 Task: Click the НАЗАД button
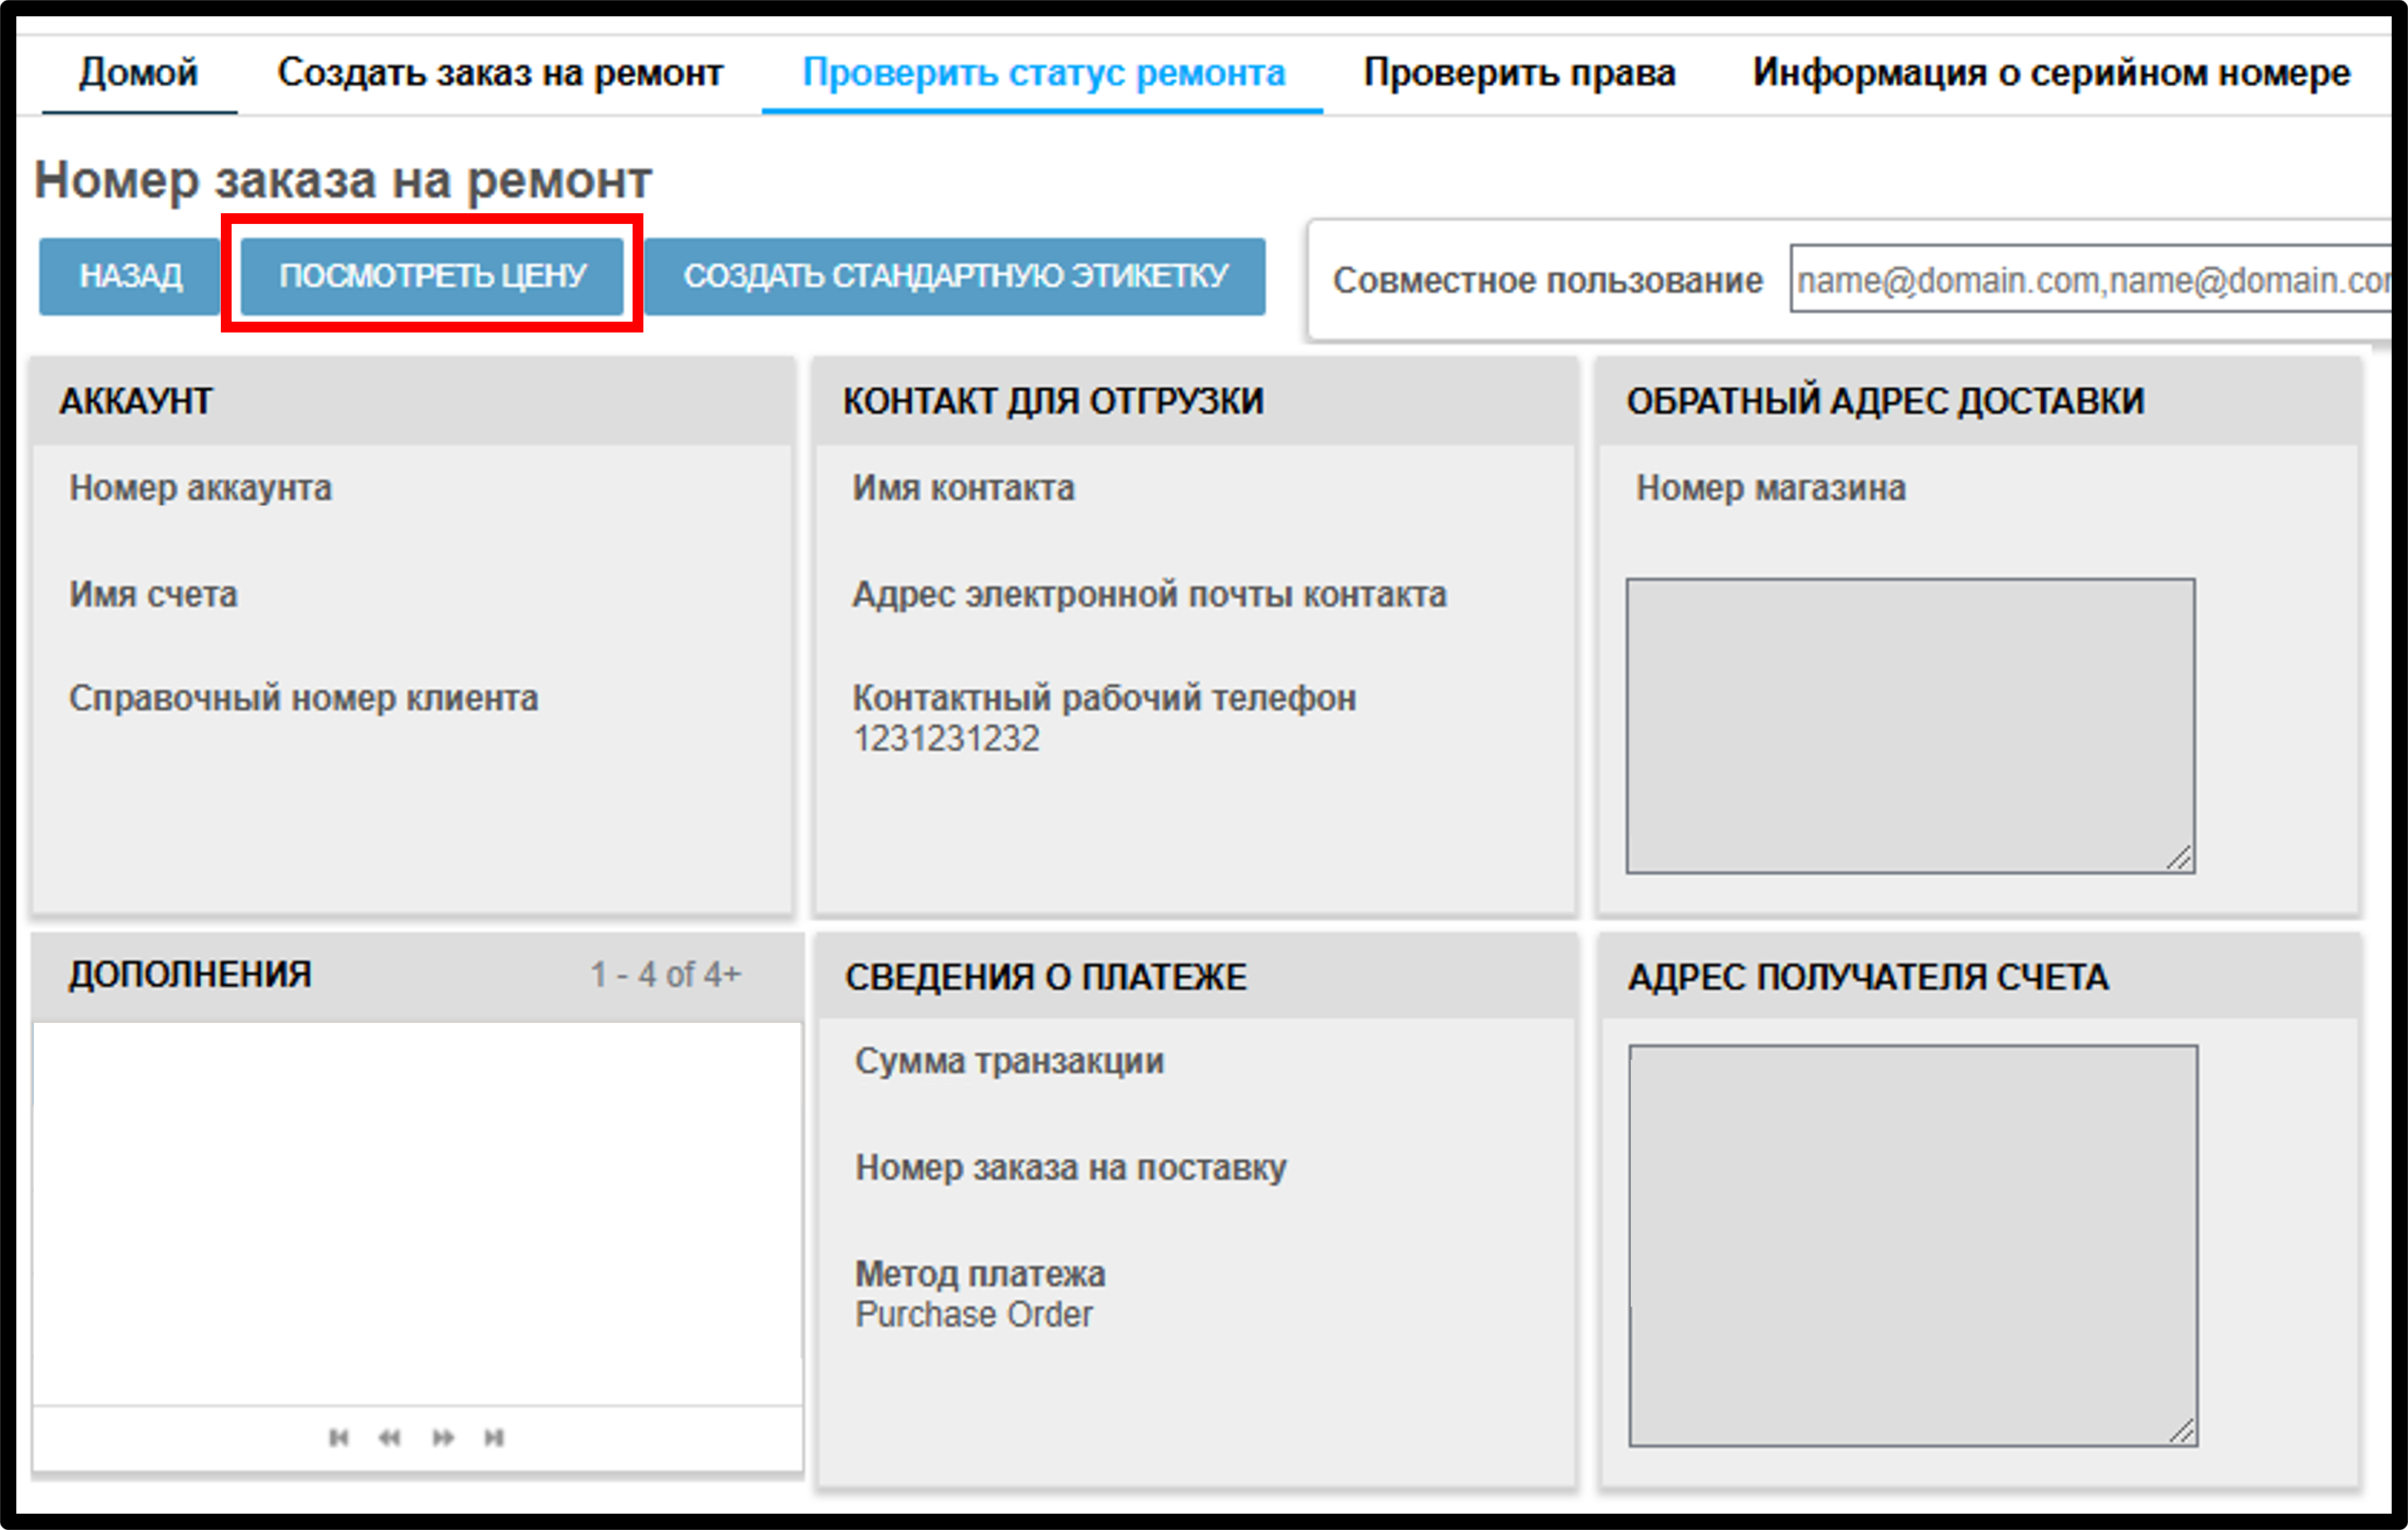(x=130, y=276)
